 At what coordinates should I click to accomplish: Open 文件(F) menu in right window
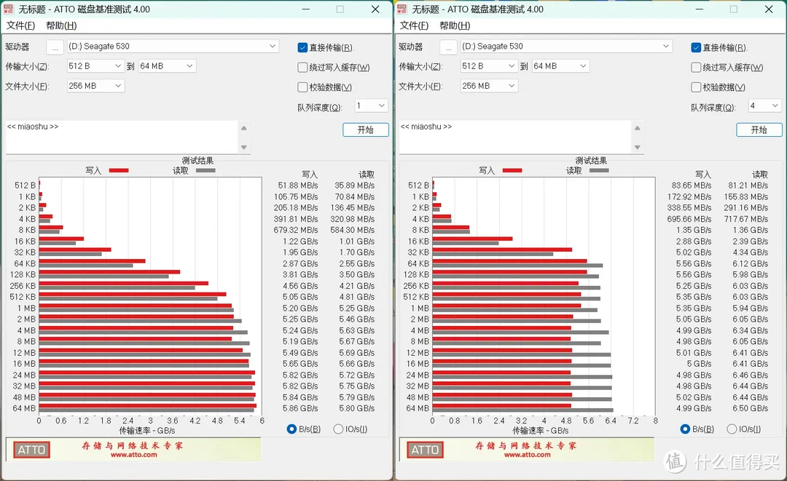click(414, 25)
